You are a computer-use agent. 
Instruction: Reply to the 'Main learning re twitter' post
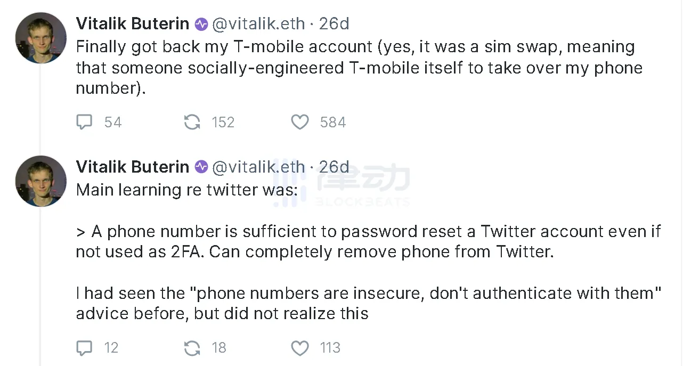tap(84, 348)
